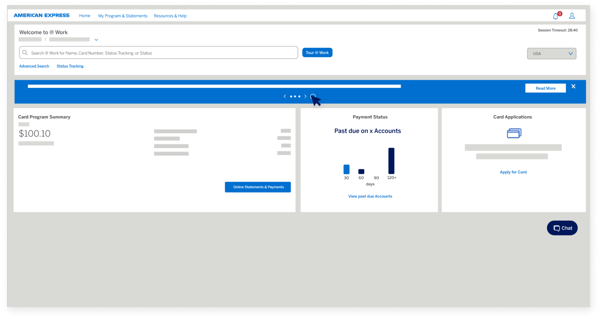This screenshot has height=319, width=600.
Task: Click the Advanced Search link
Action: [x=34, y=66]
